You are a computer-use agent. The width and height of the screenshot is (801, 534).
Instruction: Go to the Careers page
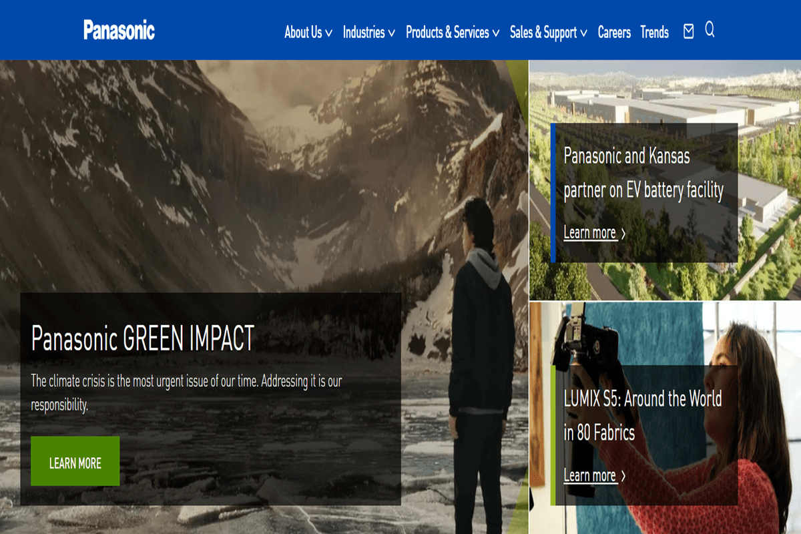(614, 32)
